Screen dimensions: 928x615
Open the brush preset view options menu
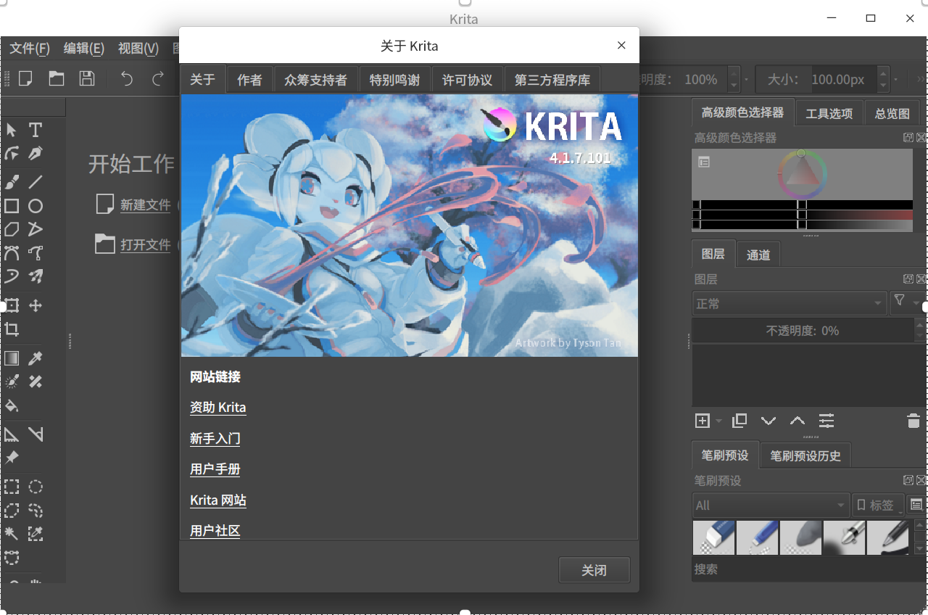[916, 505]
